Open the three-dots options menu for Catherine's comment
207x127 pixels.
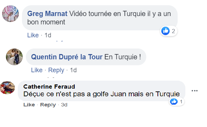[194, 91]
